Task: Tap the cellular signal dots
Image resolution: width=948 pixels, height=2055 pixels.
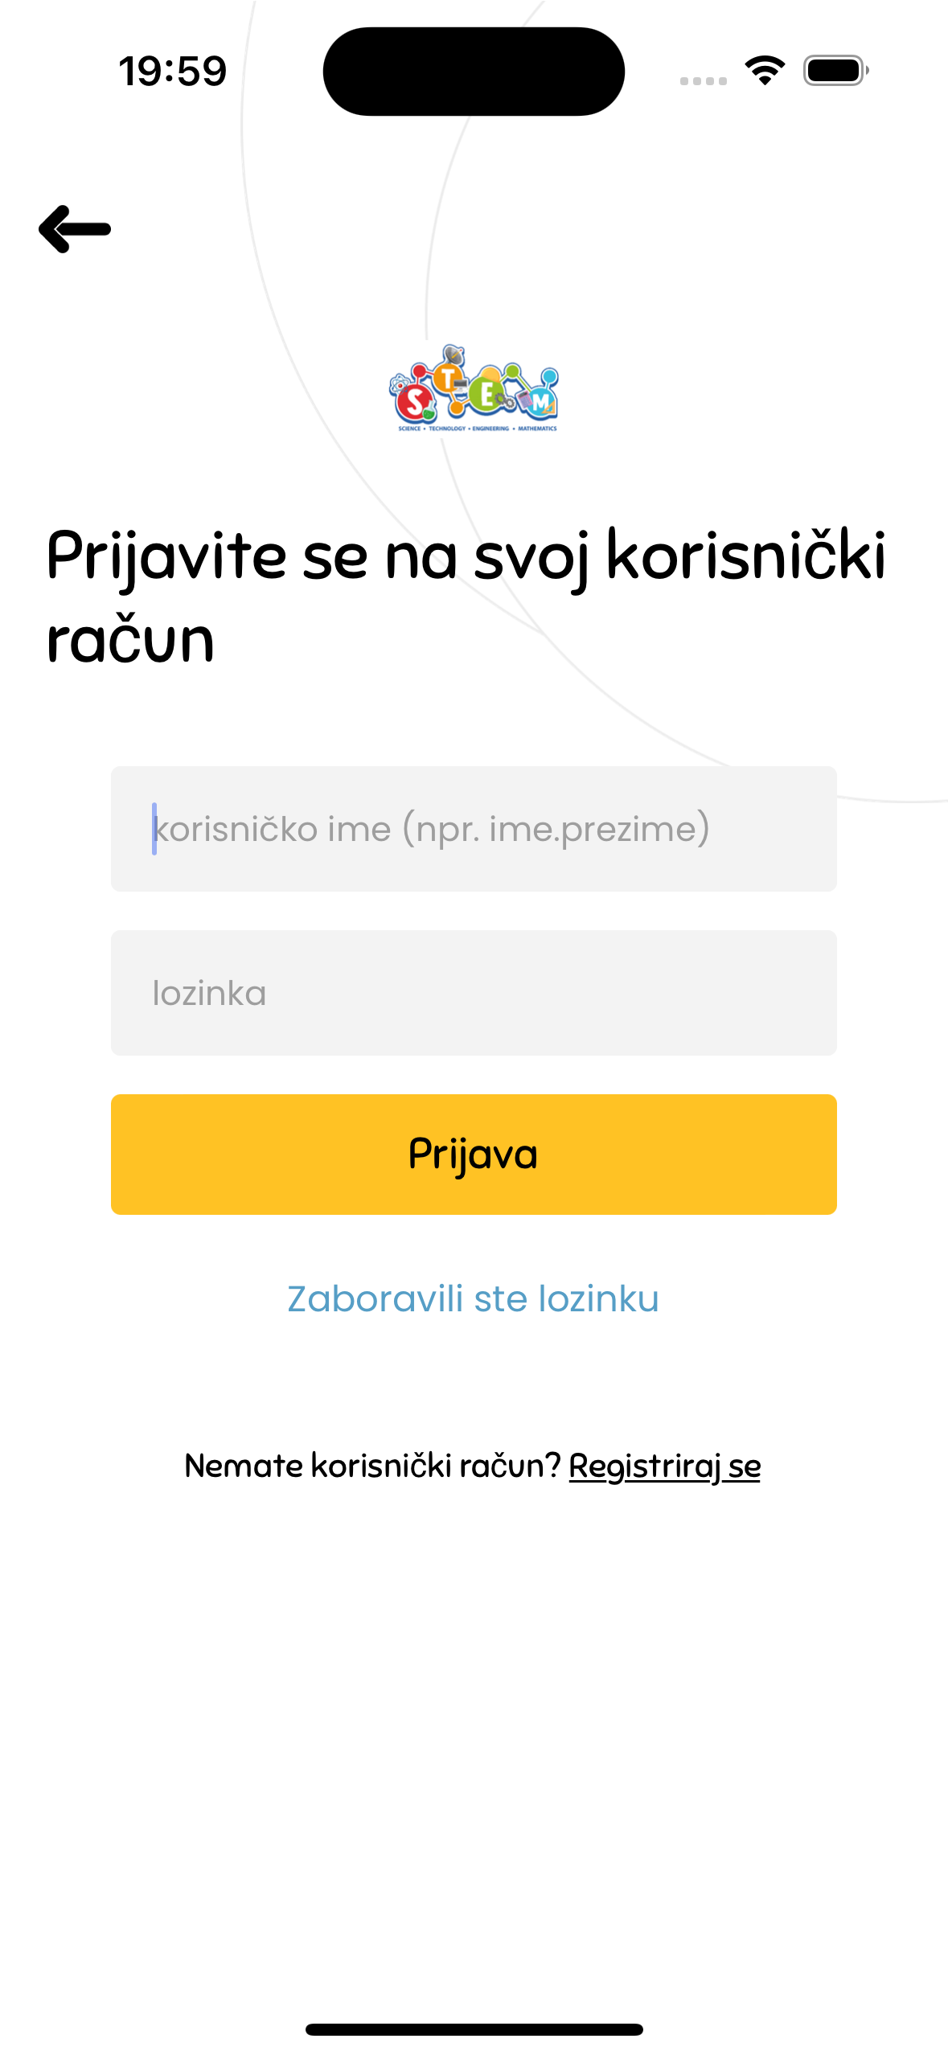Action: point(703,80)
